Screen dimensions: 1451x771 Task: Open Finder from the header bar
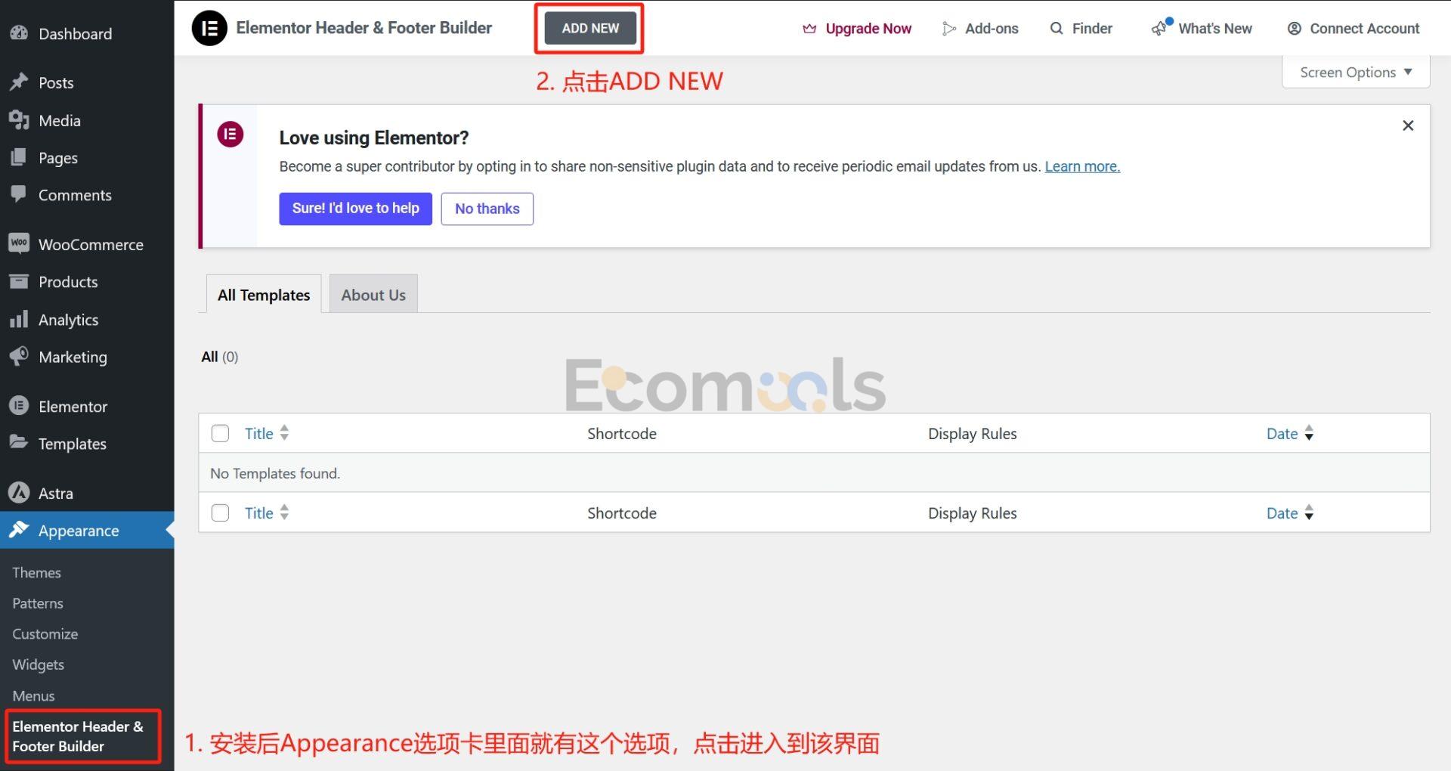pyautogui.click(x=1092, y=29)
